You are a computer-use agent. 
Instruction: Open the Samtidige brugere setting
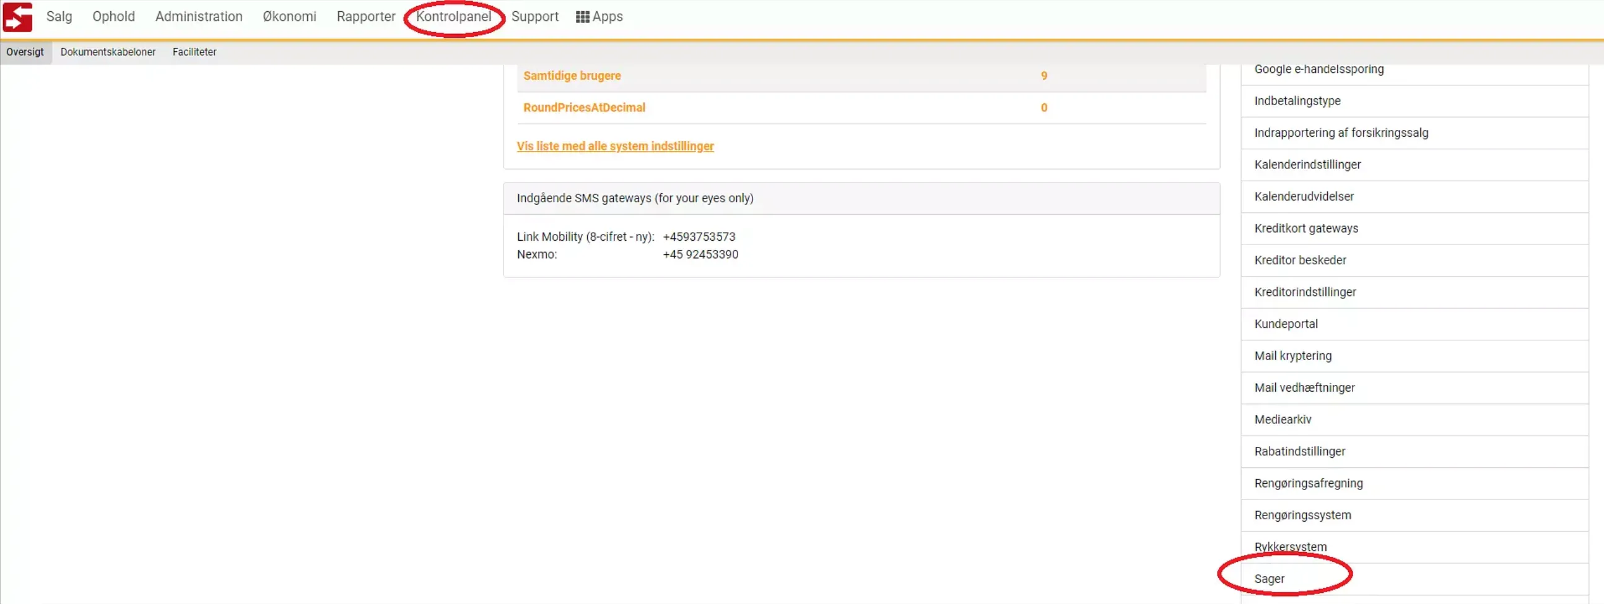pos(572,76)
